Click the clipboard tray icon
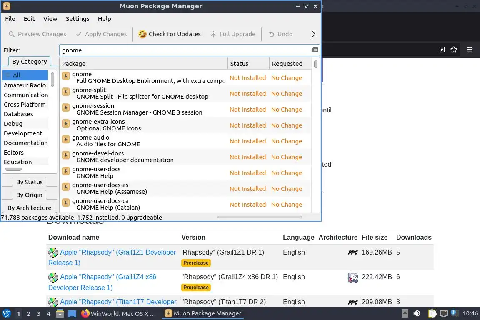 [432, 313]
